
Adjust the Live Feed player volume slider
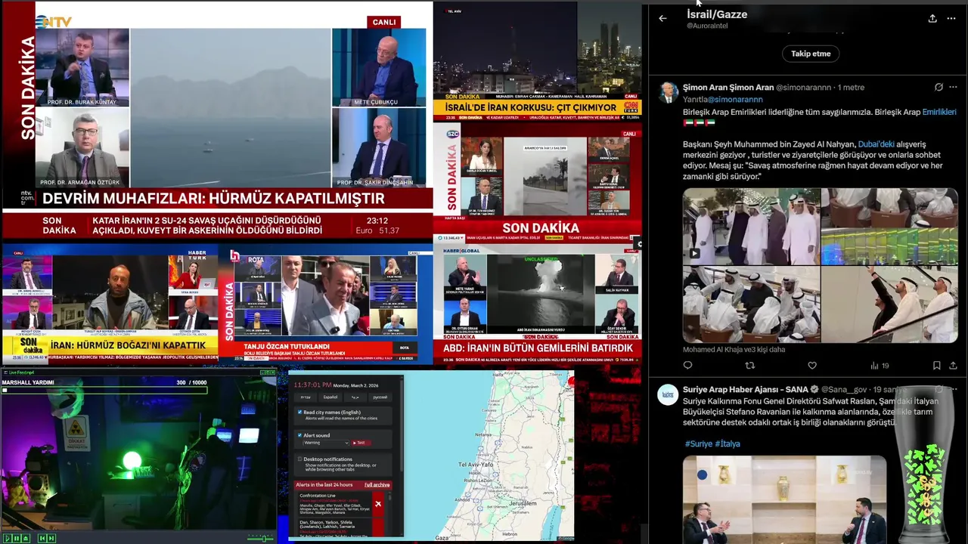tap(260, 538)
